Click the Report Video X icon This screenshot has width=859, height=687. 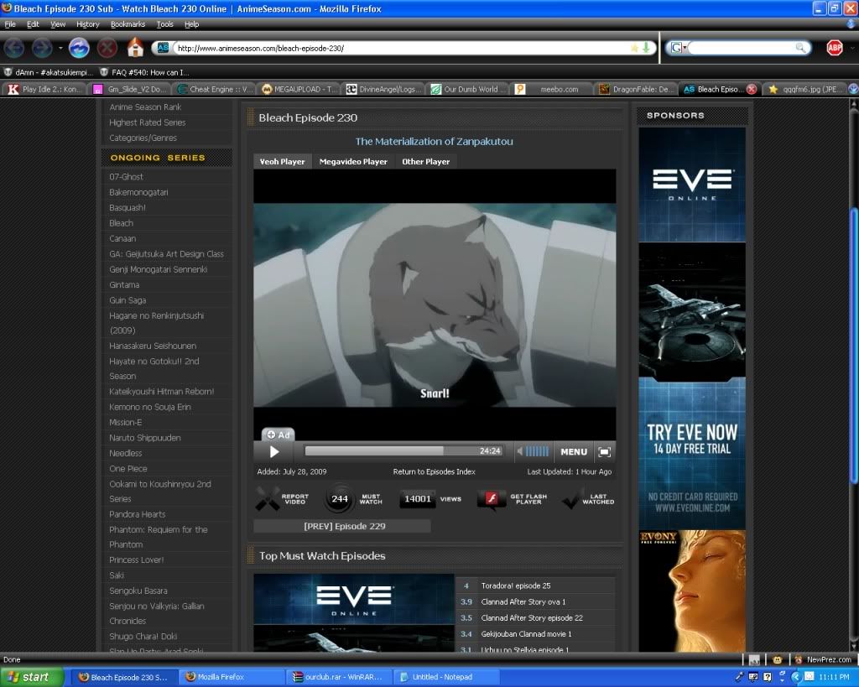[268, 498]
